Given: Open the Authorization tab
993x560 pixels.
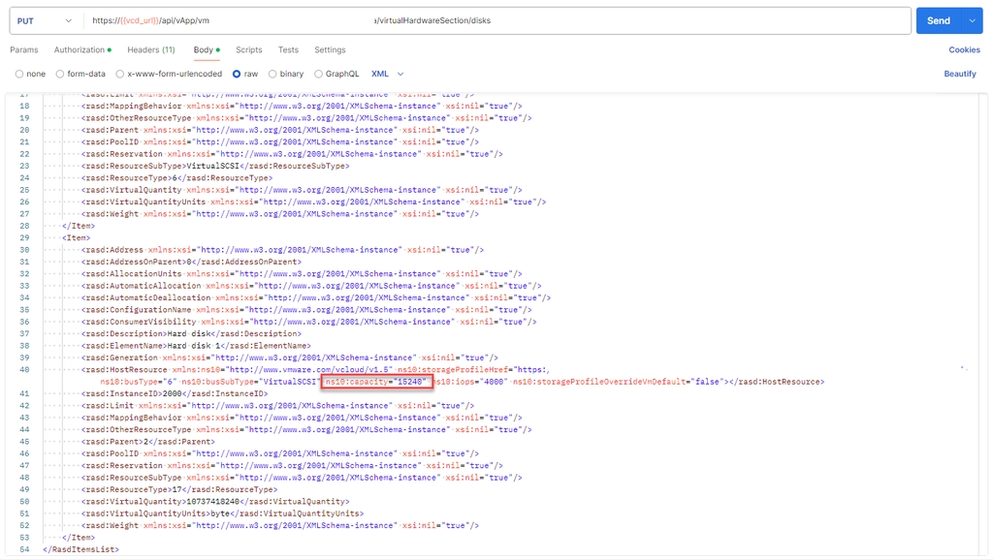Looking at the screenshot, I should click(x=80, y=49).
